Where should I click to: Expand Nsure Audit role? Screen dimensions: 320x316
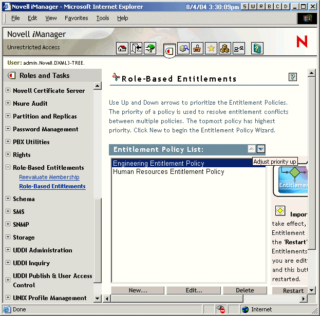click(8, 103)
